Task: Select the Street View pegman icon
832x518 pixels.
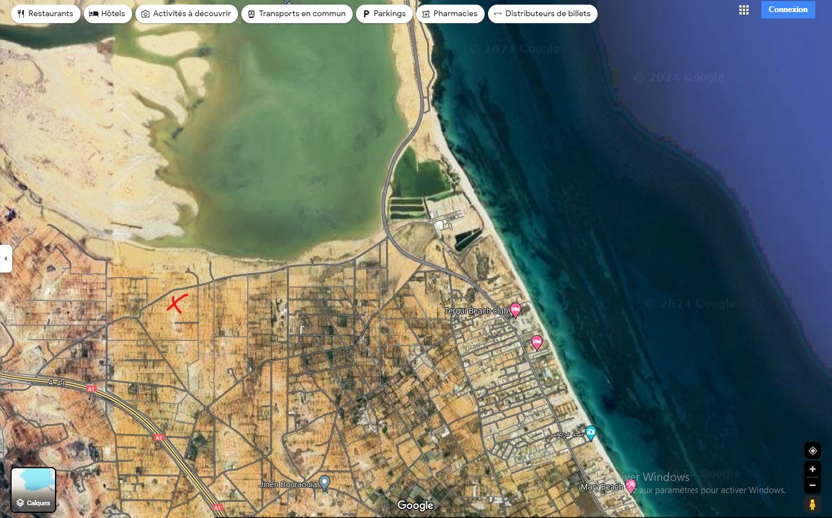Action: click(x=812, y=505)
